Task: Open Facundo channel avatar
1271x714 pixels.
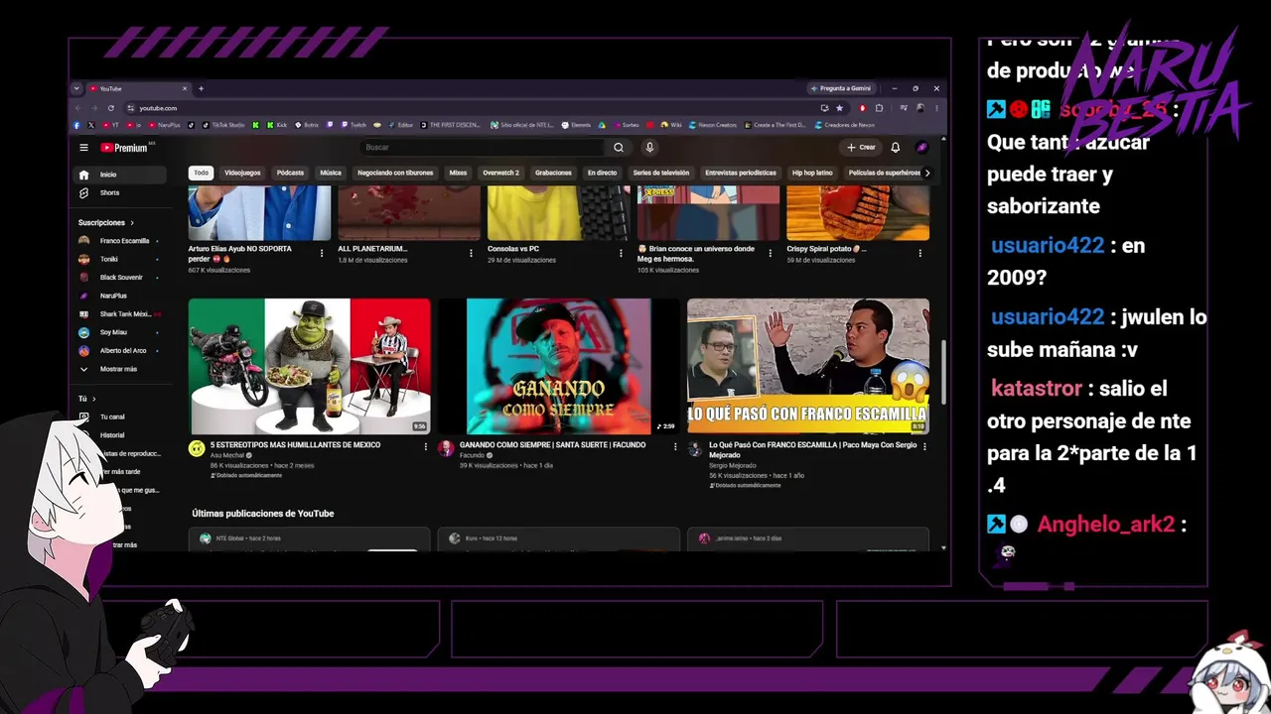Action: point(446,448)
